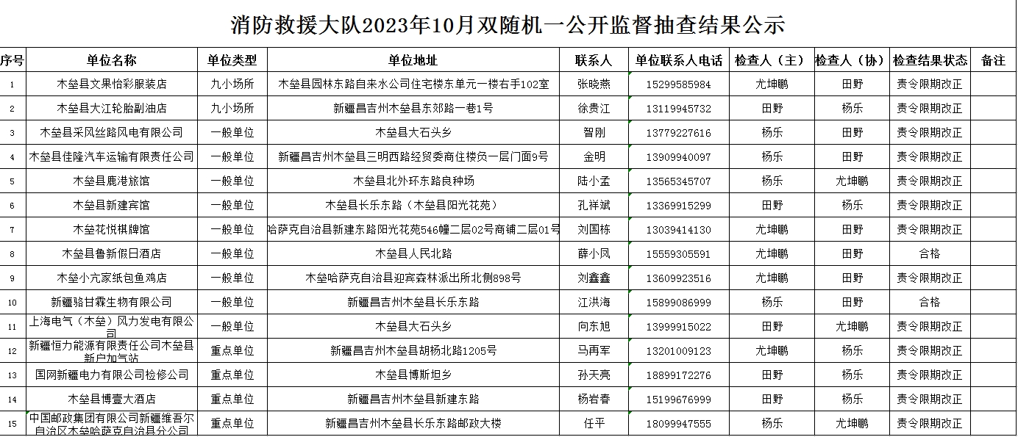Select the cell 国网新疆电力有限公司检修公司
Viewport: 1018px width, 437px height.
pyautogui.click(x=112, y=375)
